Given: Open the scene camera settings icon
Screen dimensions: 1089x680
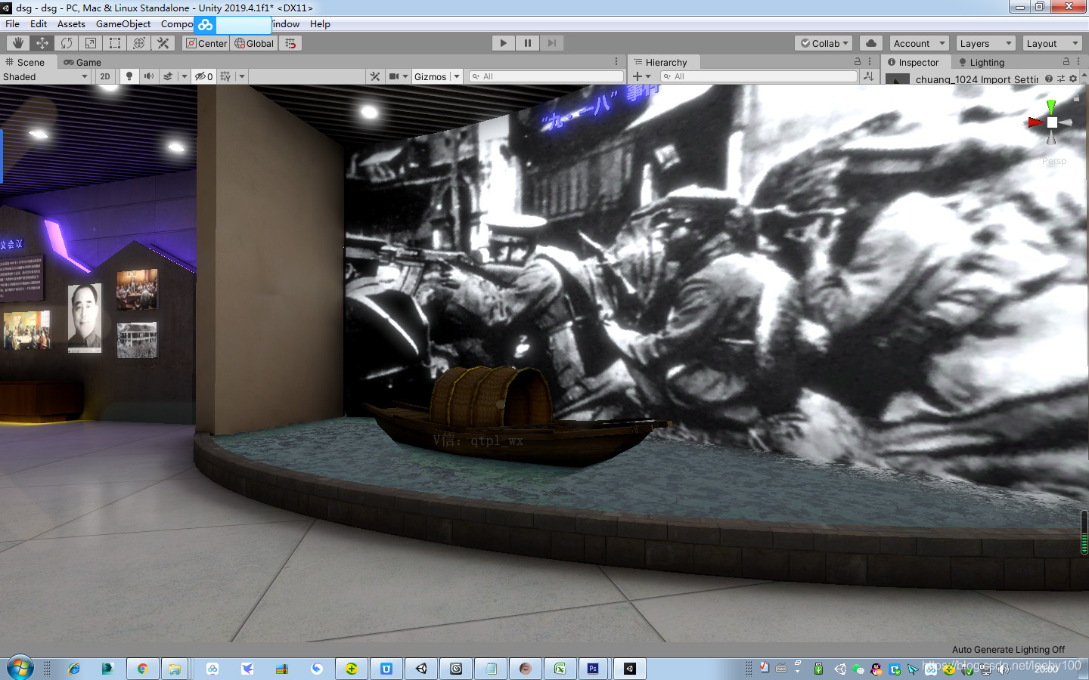Looking at the screenshot, I should (398, 76).
